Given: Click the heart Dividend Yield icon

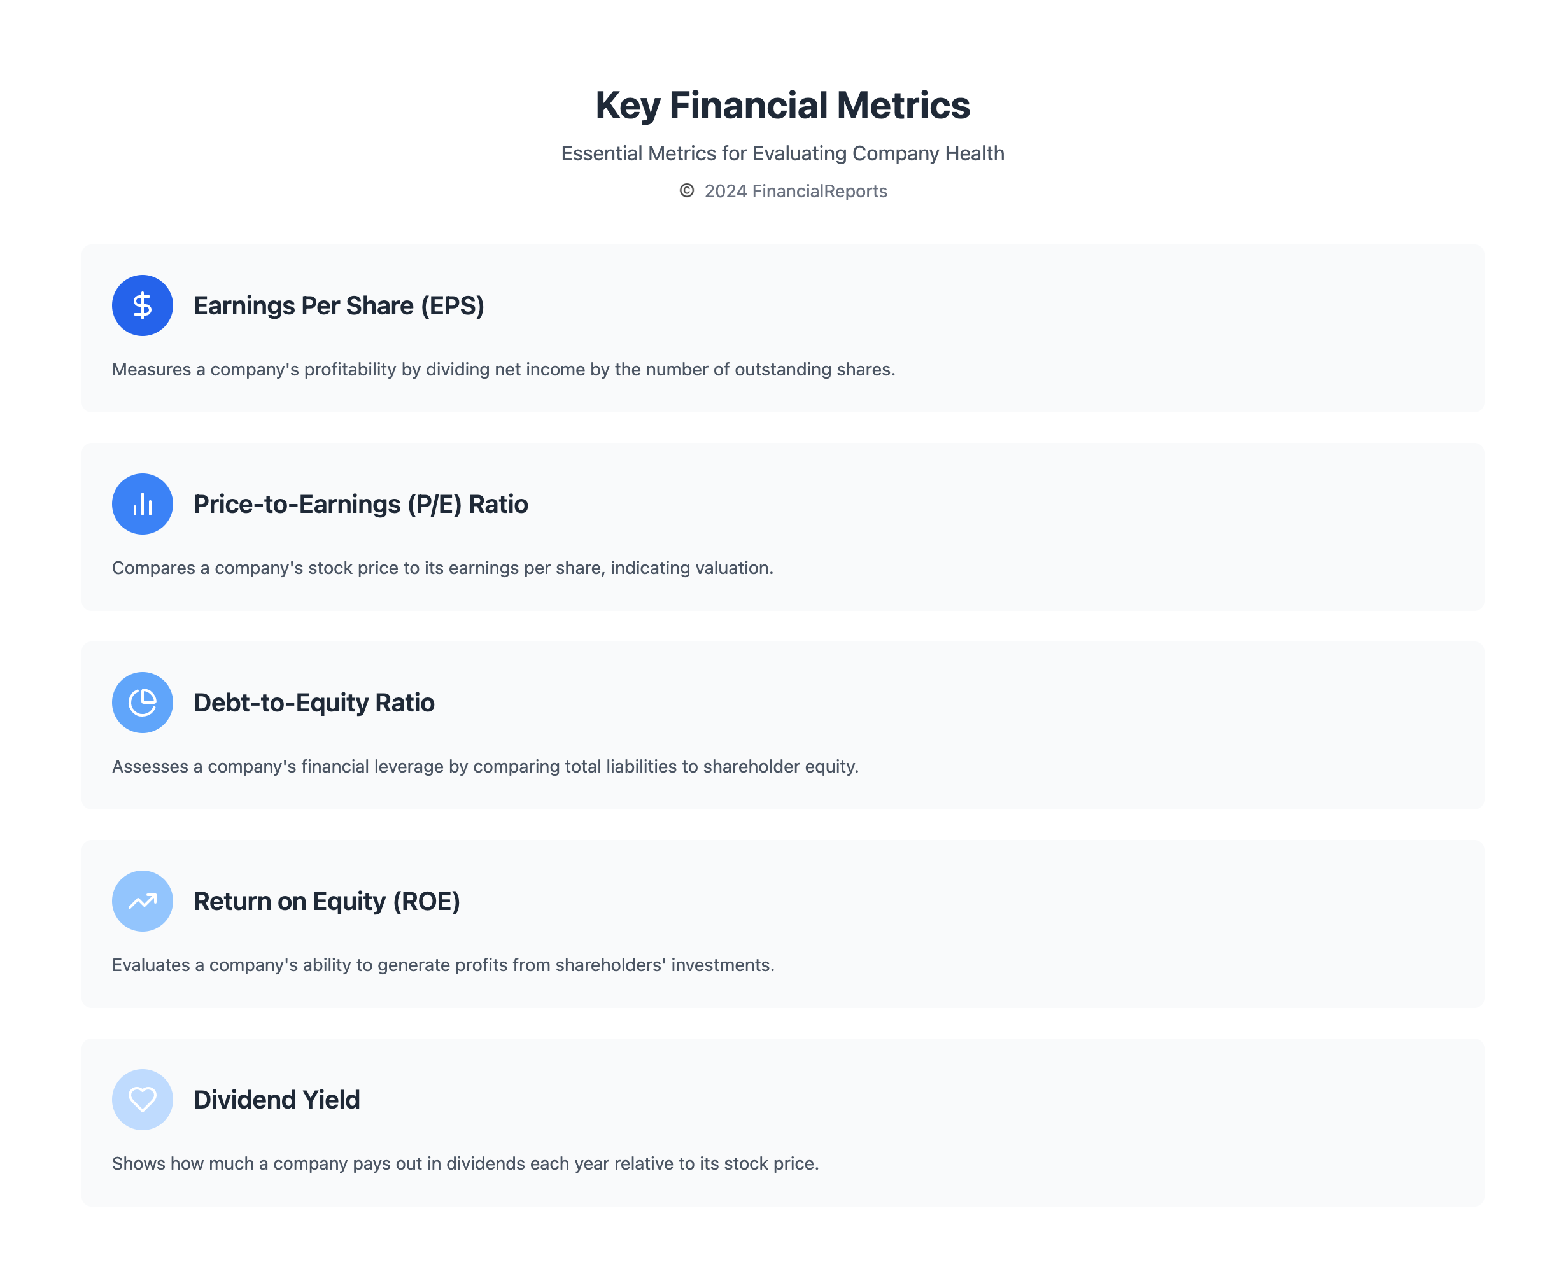Looking at the screenshot, I should (143, 1099).
